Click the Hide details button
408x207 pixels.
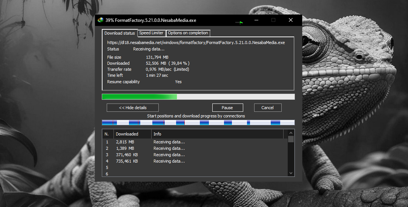pos(133,108)
